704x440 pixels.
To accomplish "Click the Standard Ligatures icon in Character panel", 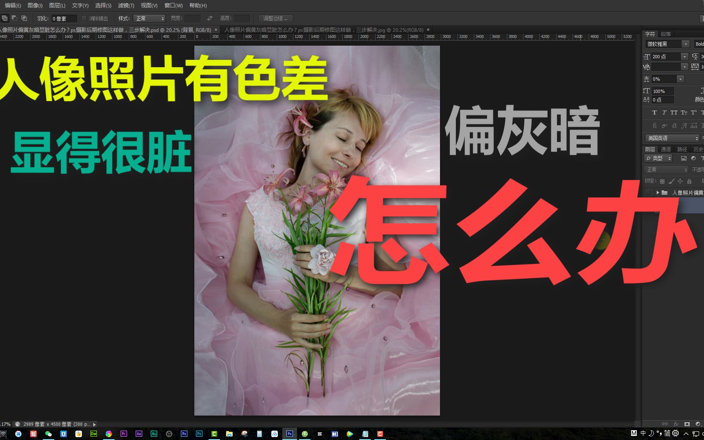I will [x=655, y=126].
